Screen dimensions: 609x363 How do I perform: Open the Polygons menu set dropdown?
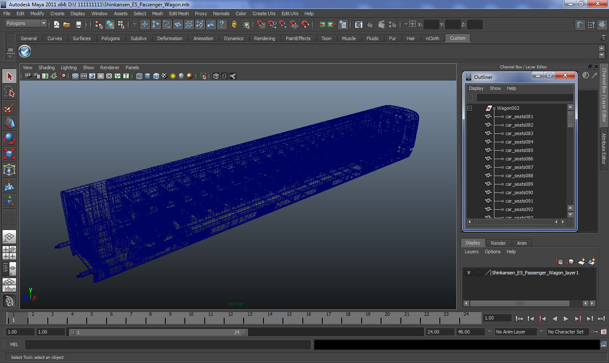coord(25,23)
